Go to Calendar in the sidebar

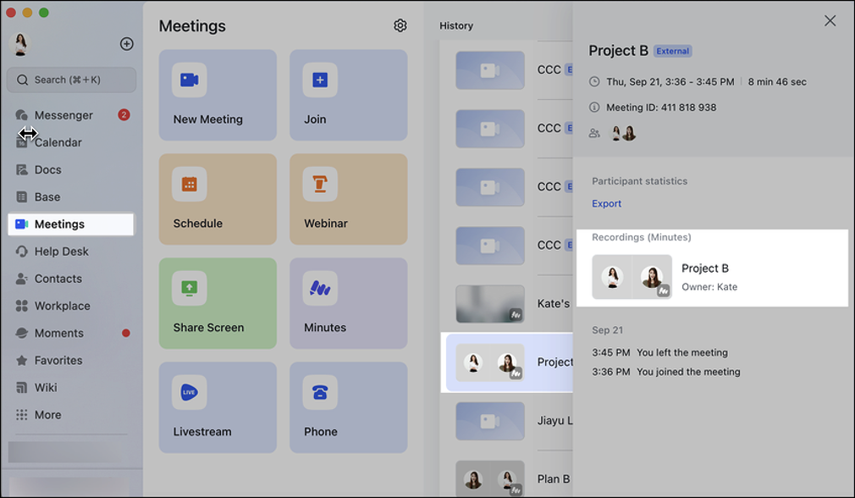pyautogui.click(x=58, y=142)
